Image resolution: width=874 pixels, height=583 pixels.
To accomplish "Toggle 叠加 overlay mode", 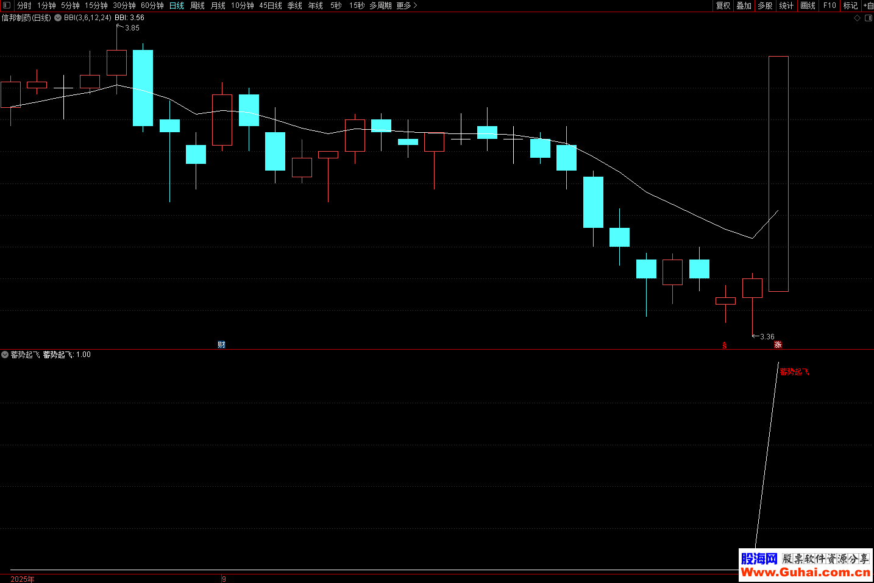I will click(x=744, y=5).
